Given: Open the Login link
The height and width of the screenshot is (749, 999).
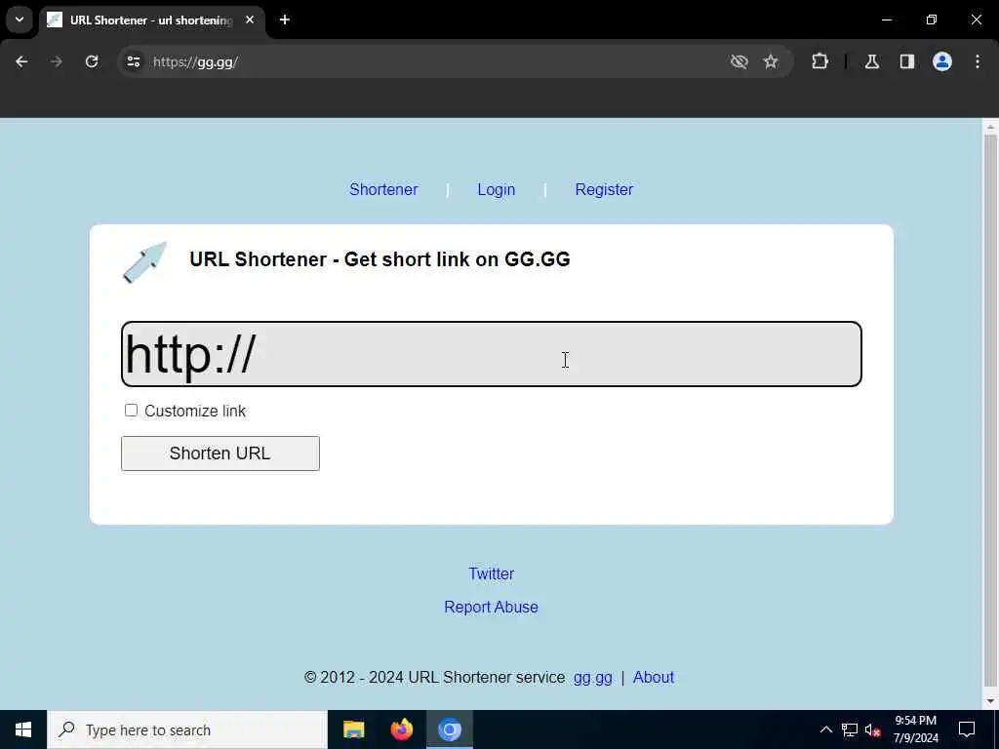Looking at the screenshot, I should (497, 190).
